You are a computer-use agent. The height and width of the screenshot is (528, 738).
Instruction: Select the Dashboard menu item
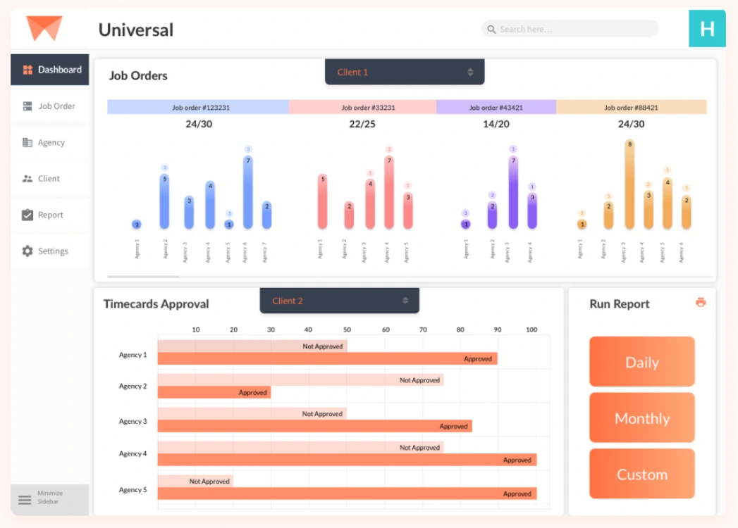49,70
